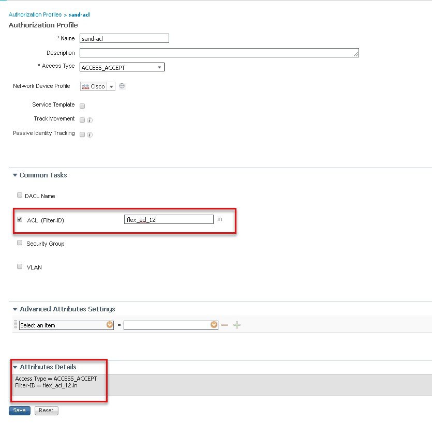Click the green plus add-attribute icon
The height and width of the screenshot is (436, 432).
[237, 325]
